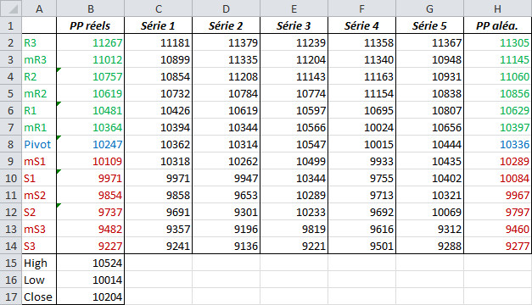Select row 8 header
This screenshot has width=532, height=305.
[11, 144]
